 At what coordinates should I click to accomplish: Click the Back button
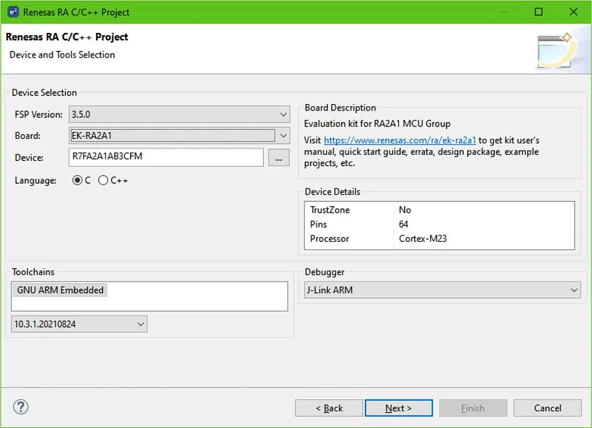[x=329, y=408]
